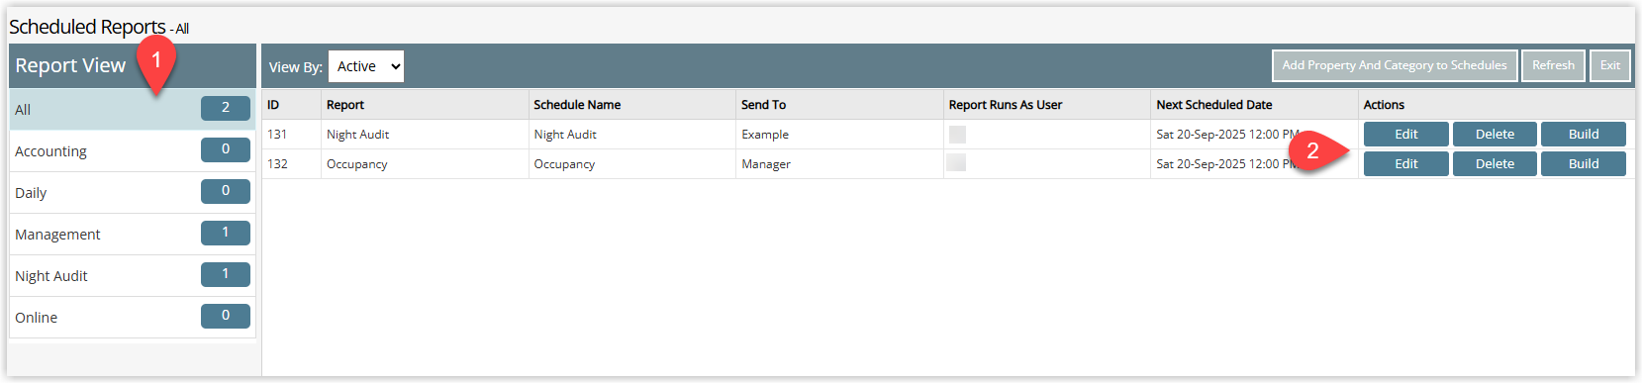Click the Exit button
1643x384 pixels.
[x=1610, y=65]
